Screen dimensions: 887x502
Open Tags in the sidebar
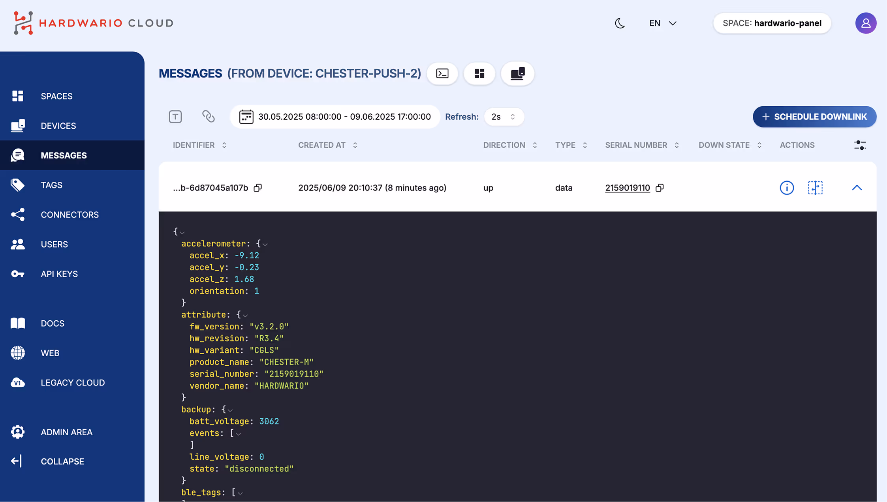click(72, 185)
